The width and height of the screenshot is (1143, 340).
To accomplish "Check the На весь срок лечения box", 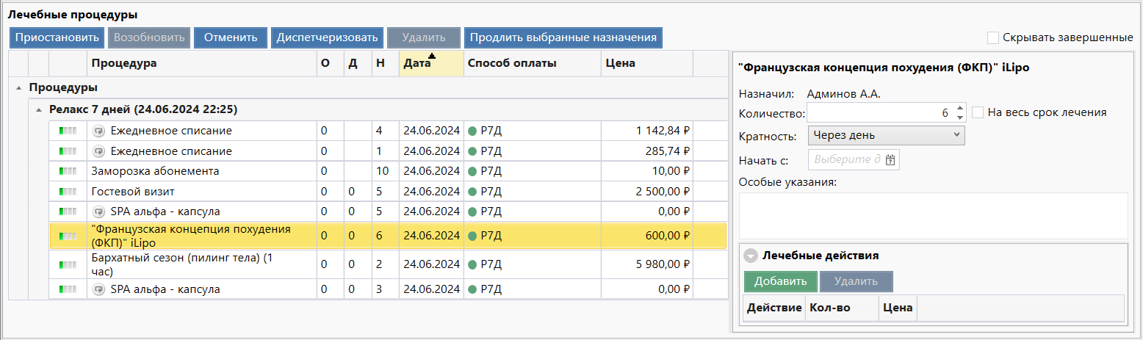I will click(978, 112).
